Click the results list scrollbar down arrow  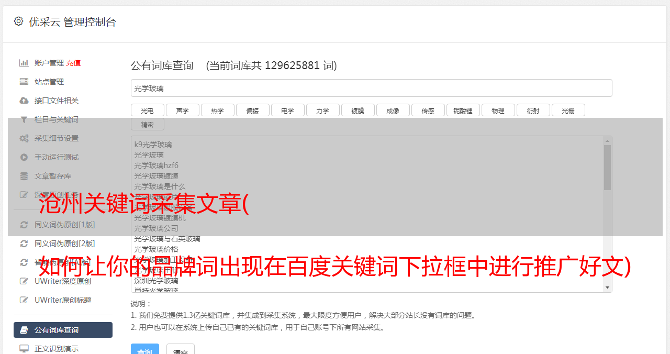[608, 287]
